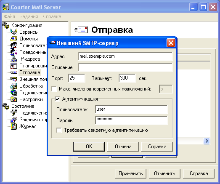The image size is (220, 184).
Task: Enable Макс. число одновременных подключений checkbox
Action: point(54,89)
